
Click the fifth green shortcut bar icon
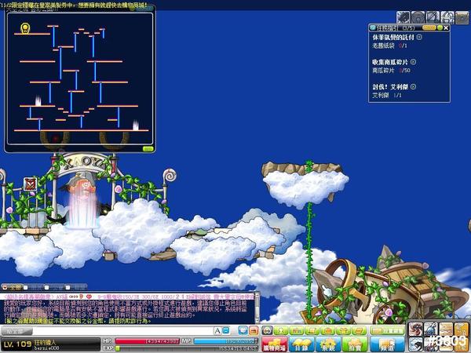tap(327, 331)
